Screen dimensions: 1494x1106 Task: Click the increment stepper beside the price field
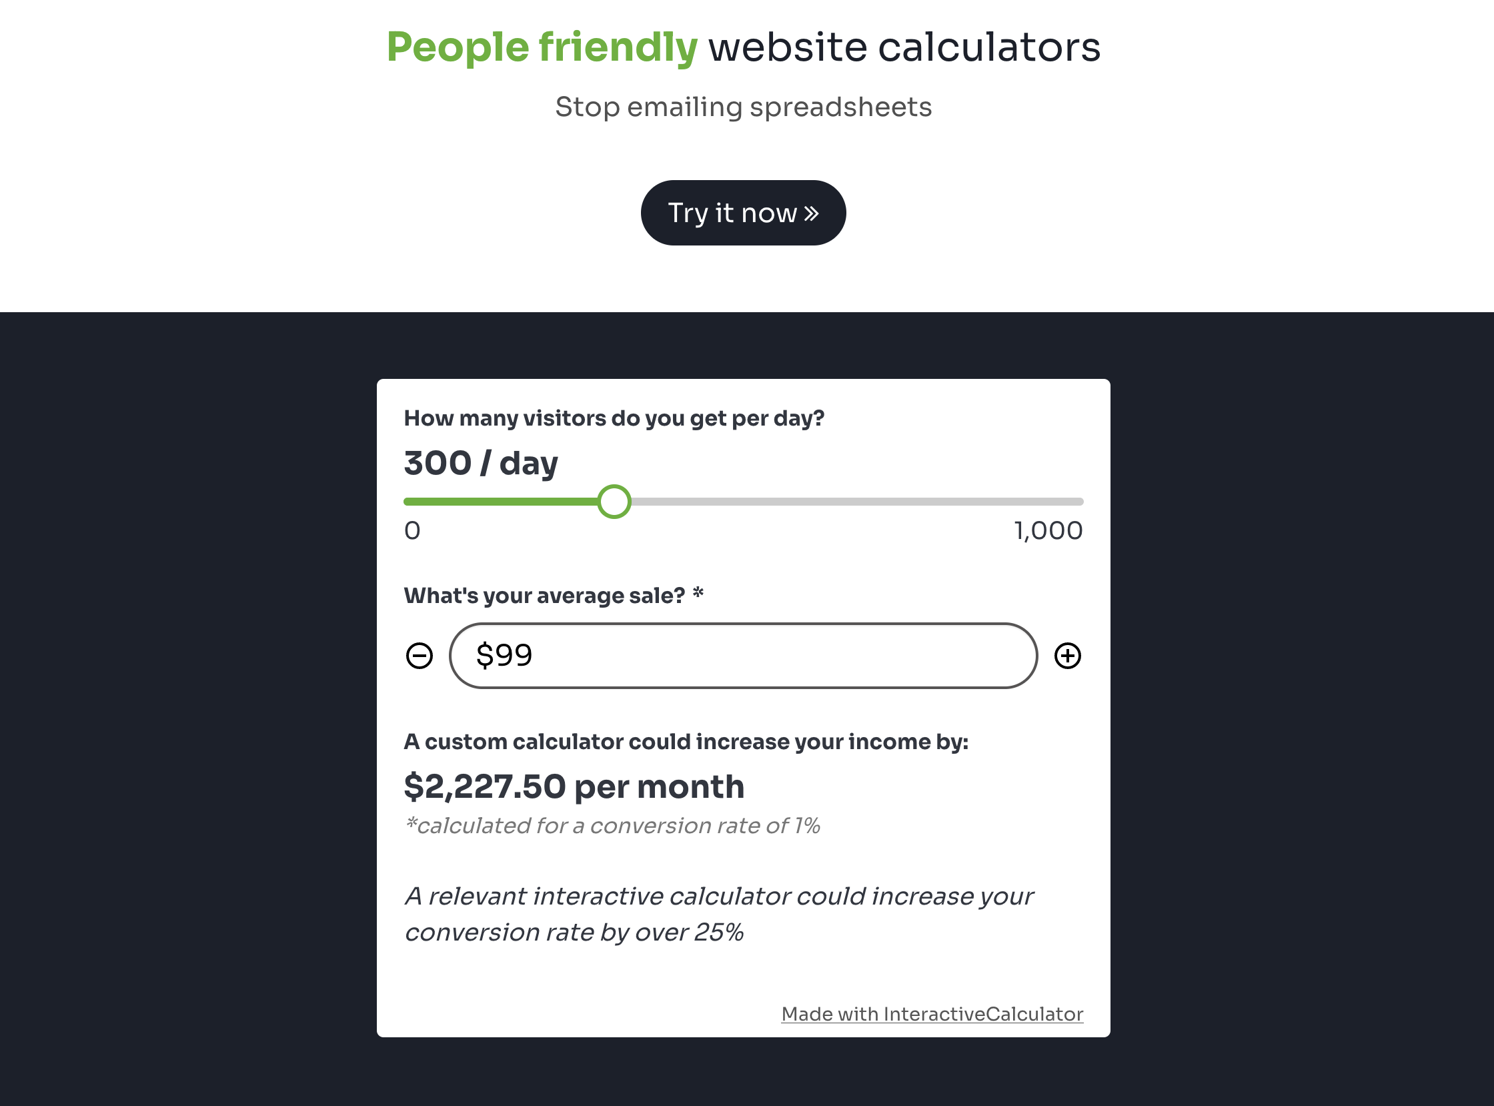(1068, 656)
